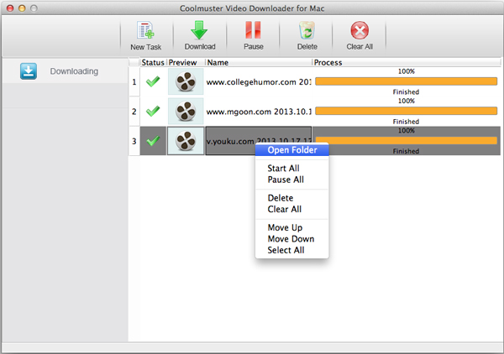Image resolution: width=504 pixels, height=354 pixels.
Task: Click Finished status under collegehumor progress
Action: point(406,91)
